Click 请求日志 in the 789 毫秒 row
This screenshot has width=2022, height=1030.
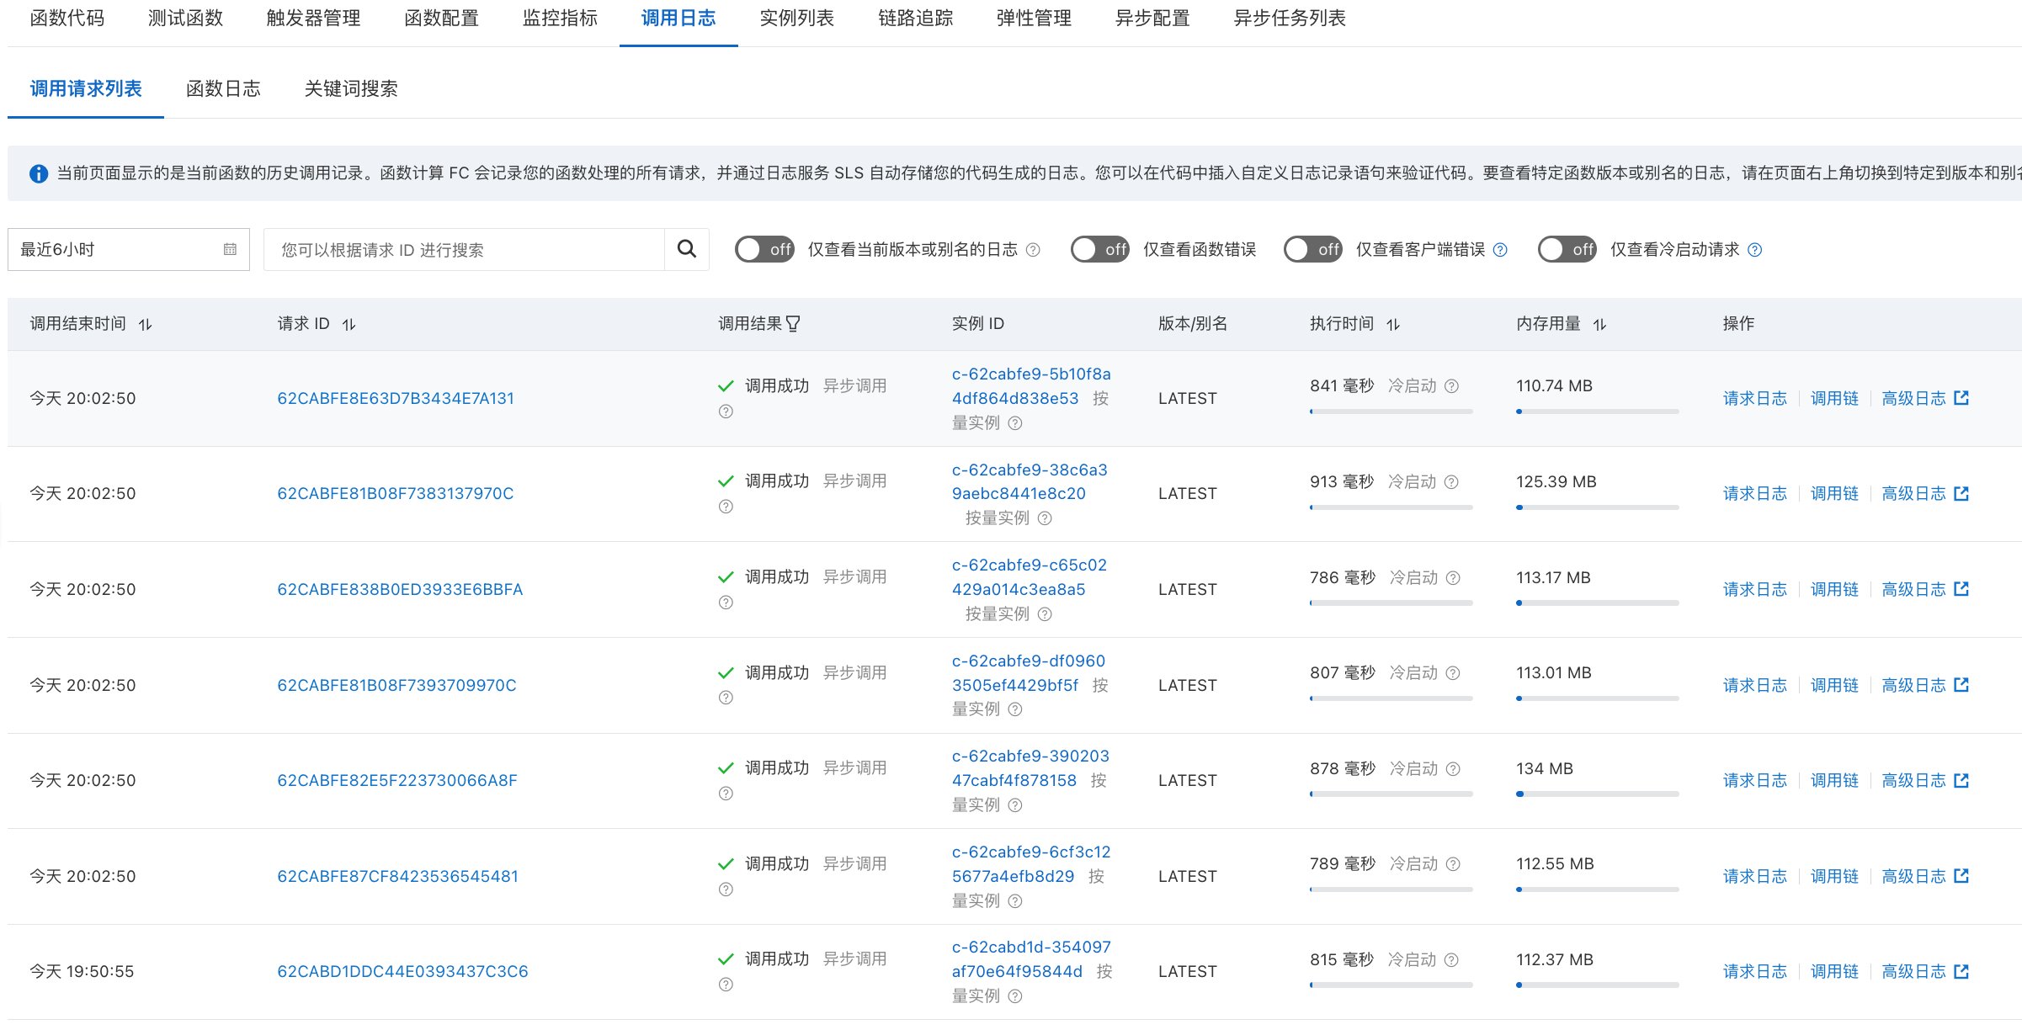point(1754,876)
